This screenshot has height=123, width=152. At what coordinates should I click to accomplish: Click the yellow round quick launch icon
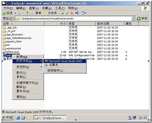pos(29,118)
